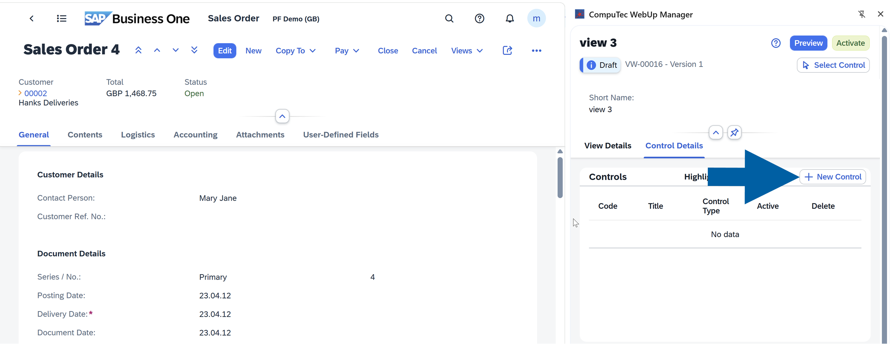Image resolution: width=894 pixels, height=344 pixels.
Task: Jump to last record double-down arrow
Action: [x=194, y=50]
